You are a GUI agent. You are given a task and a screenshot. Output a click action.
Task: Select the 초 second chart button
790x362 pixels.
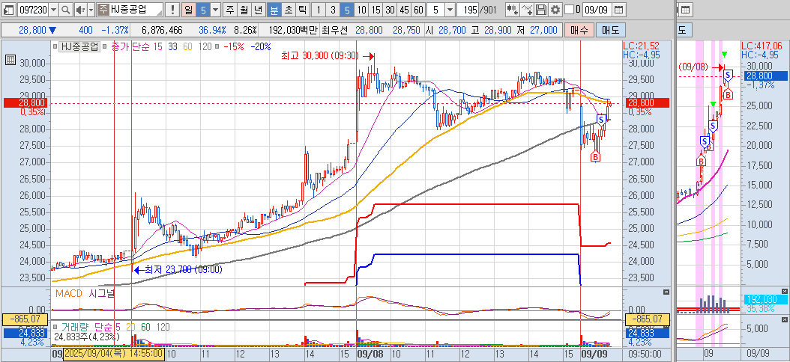pos(288,10)
